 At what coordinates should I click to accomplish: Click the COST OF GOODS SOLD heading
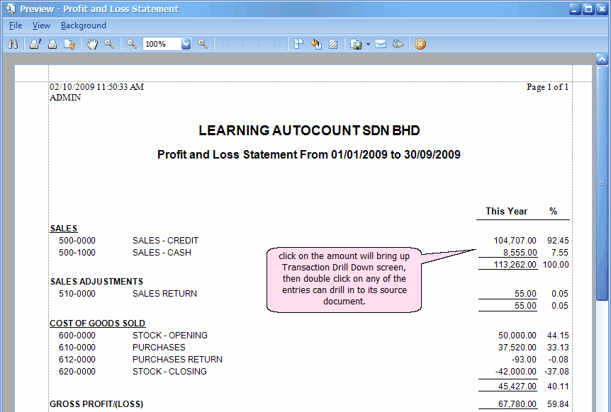click(x=97, y=324)
